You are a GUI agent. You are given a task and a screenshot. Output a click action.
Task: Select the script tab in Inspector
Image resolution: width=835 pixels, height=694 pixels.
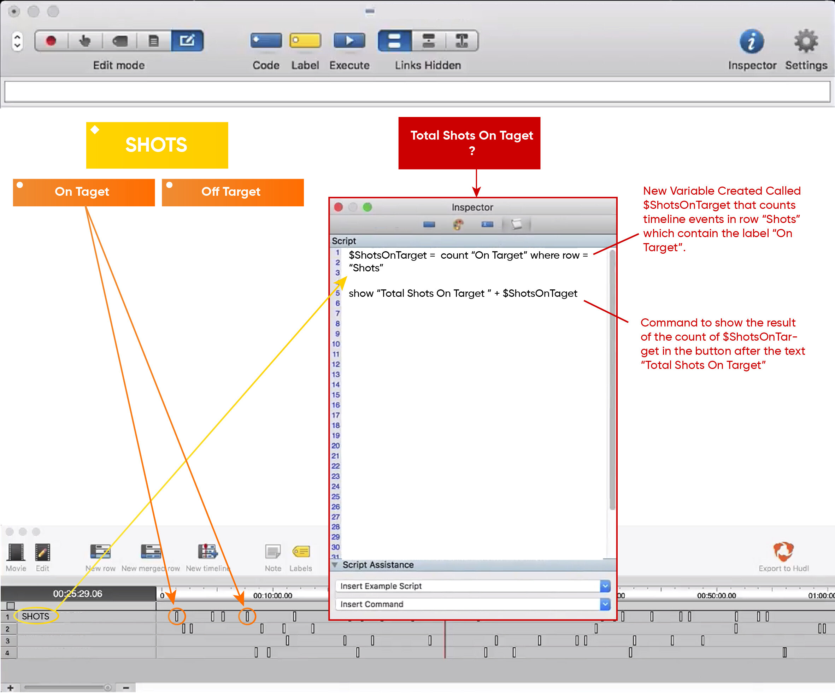pyautogui.click(x=516, y=225)
